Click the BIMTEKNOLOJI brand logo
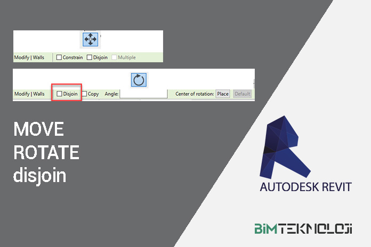 click(302, 229)
